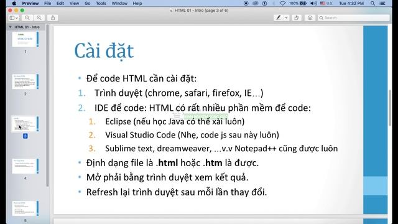Zoom in on the document
Viewport: 398px width, 224px height.
pyautogui.click(x=39, y=18)
